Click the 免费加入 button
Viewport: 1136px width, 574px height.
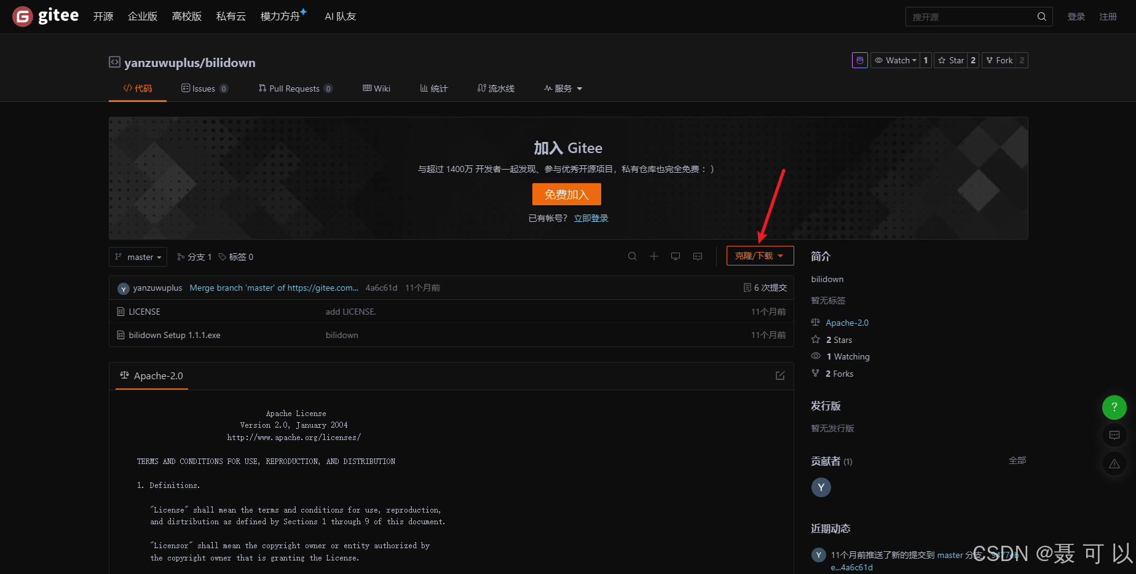click(x=567, y=194)
